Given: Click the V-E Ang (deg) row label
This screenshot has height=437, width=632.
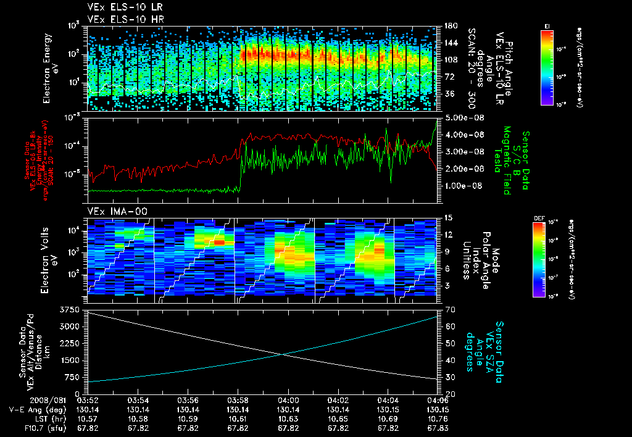Looking at the screenshot, I should tap(38, 410).
